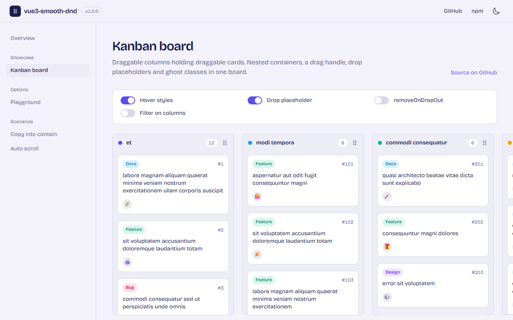Follow the Source on GitHub link
The height and width of the screenshot is (320, 513).
point(474,72)
